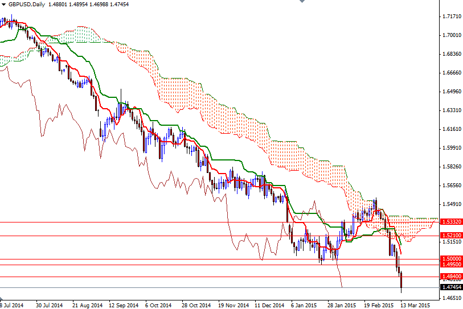
Task: Click the 1.56560 price axis value
Action: click(452, 186)
